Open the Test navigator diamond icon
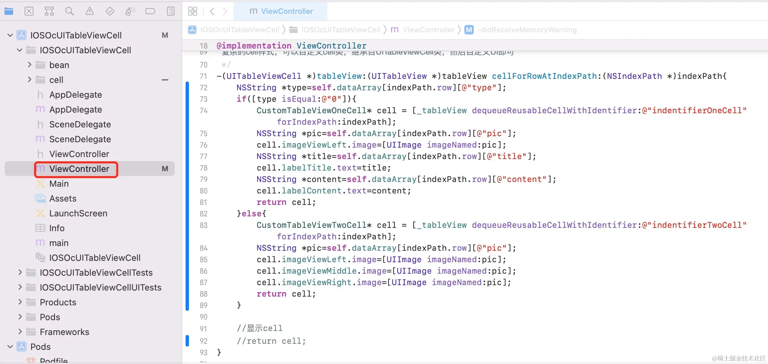The width and height of the screenshot is (768, 364). [110, 11]
